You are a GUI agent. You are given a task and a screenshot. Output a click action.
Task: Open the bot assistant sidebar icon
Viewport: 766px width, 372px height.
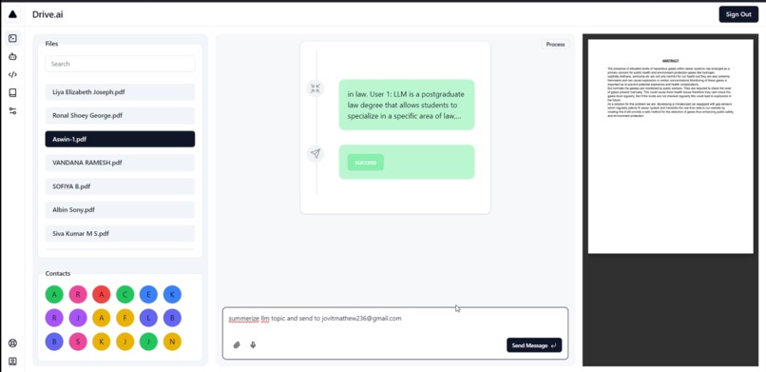click(12, 56)
